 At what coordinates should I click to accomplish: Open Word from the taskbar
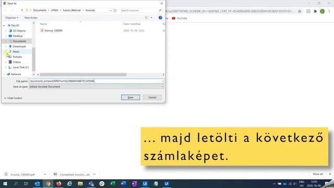[x=123, y=183]
